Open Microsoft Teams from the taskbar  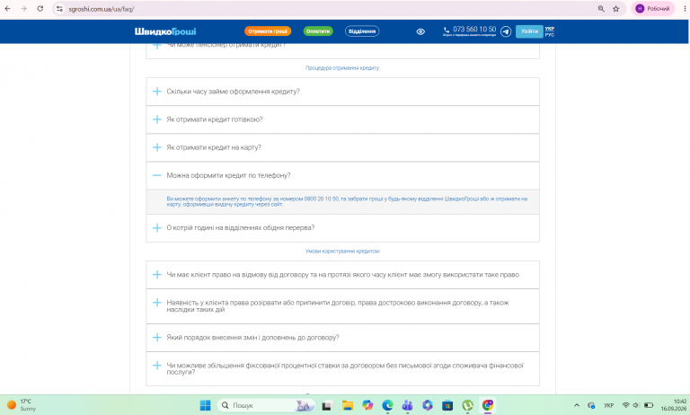[x=408, y=405]
